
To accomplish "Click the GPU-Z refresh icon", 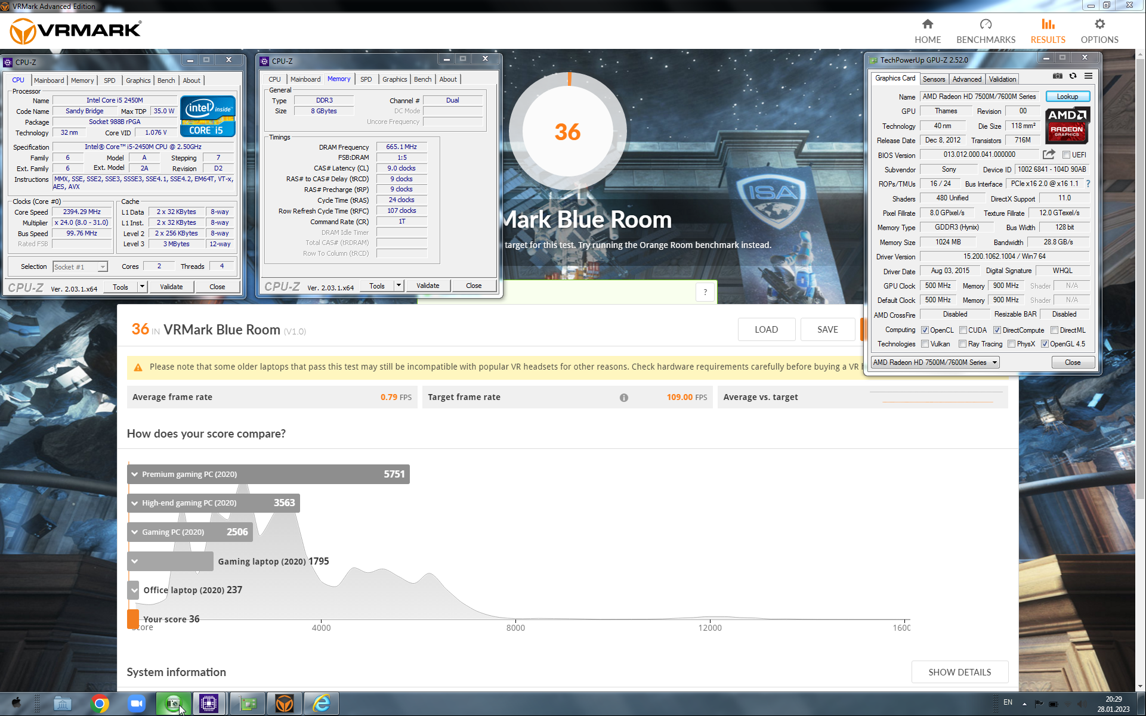I will pyautogui.click(x=1073, y=76).
